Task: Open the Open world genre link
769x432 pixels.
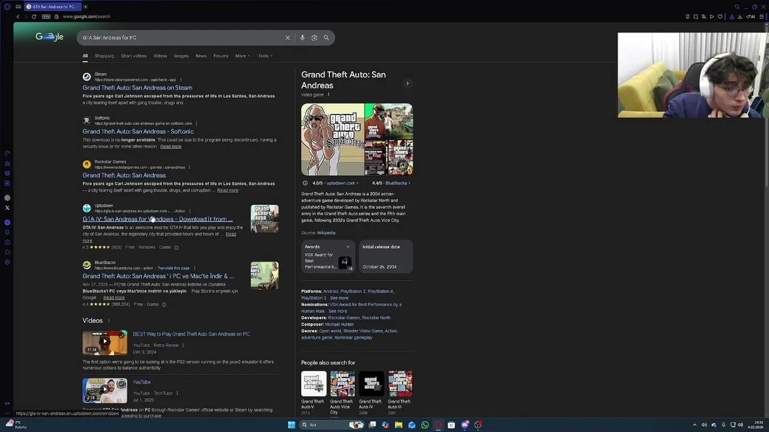Action: pos(330,331)
